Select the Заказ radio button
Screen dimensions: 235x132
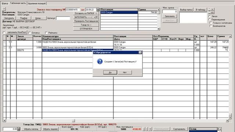click(x=210, y=16)
